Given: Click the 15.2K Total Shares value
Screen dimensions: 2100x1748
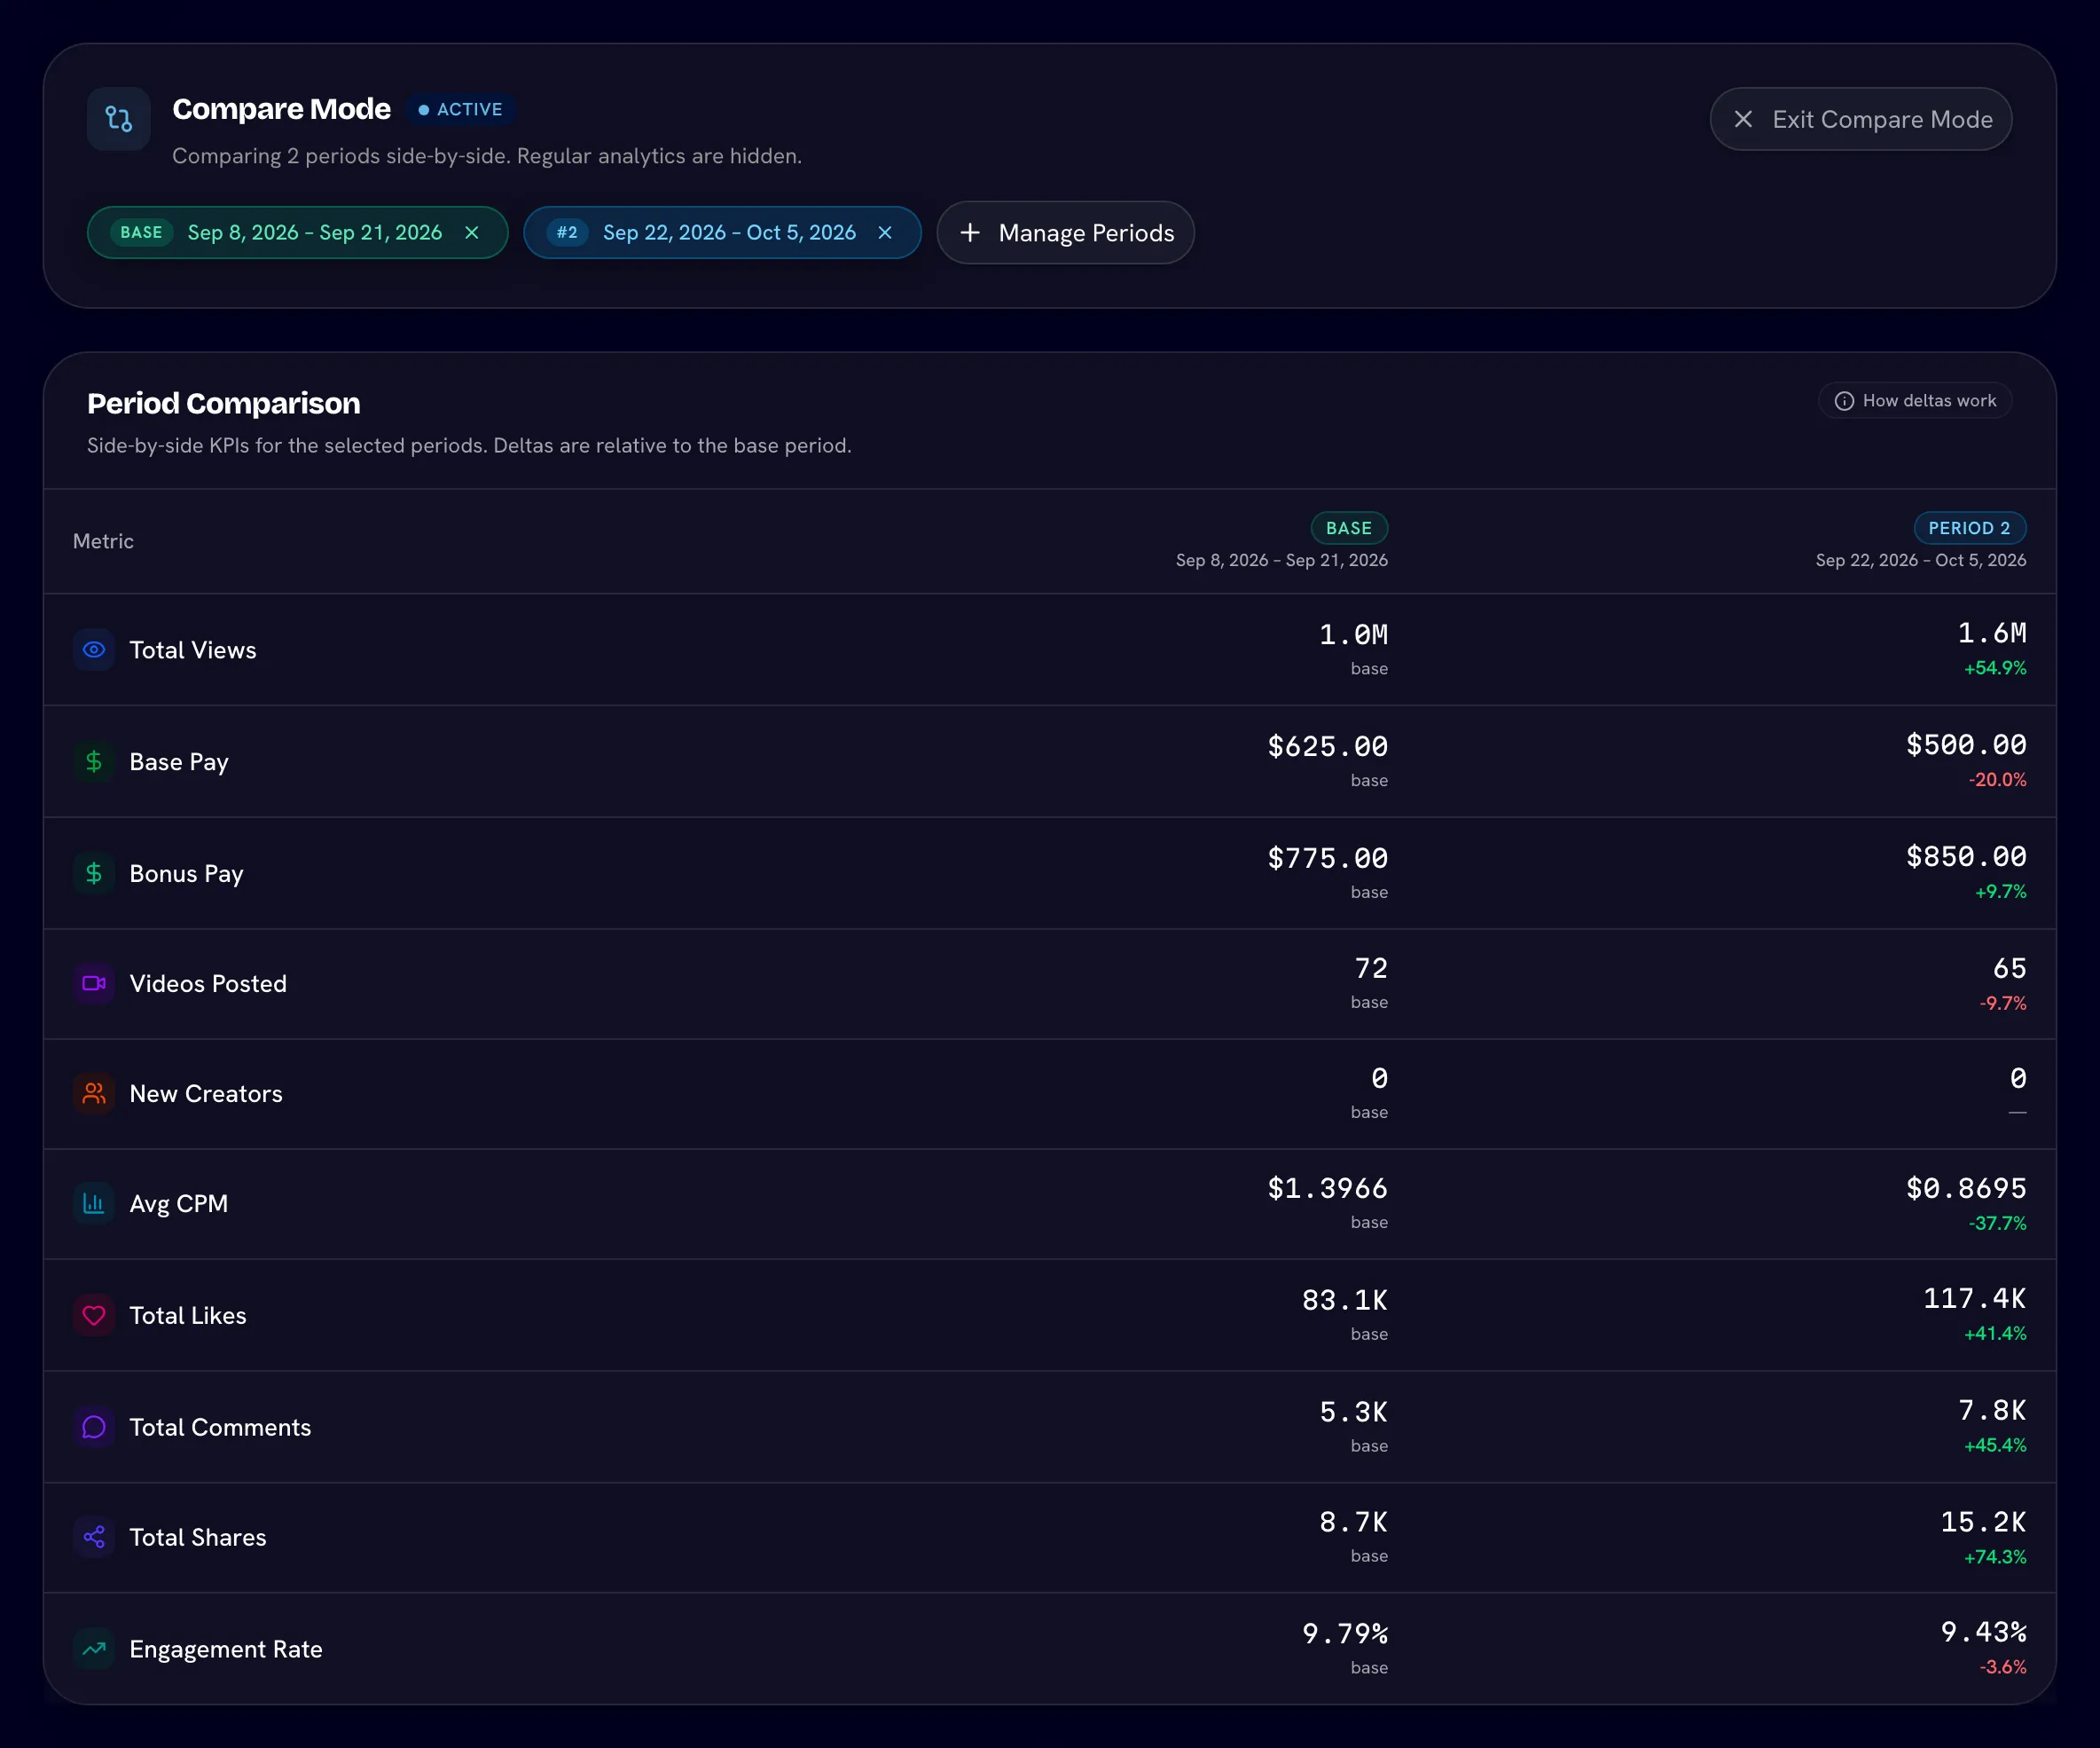Looking at the screenshot, I should tap(1983, 1522).
